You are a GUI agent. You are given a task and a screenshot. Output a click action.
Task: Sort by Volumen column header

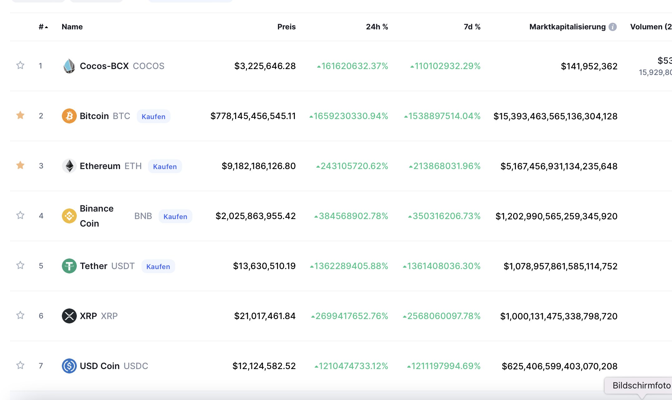coord(651,27)
